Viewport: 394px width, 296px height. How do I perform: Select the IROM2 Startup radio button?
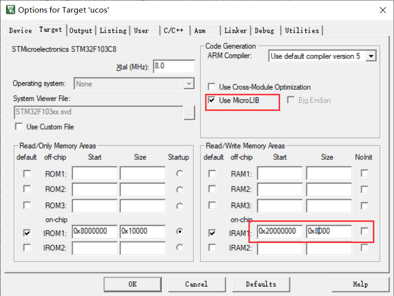(x=179, y=248)
